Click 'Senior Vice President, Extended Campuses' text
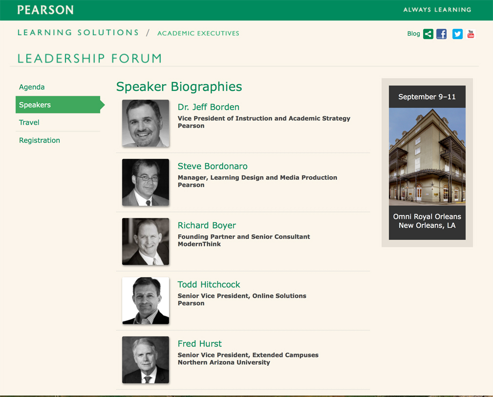 (248, 355)
